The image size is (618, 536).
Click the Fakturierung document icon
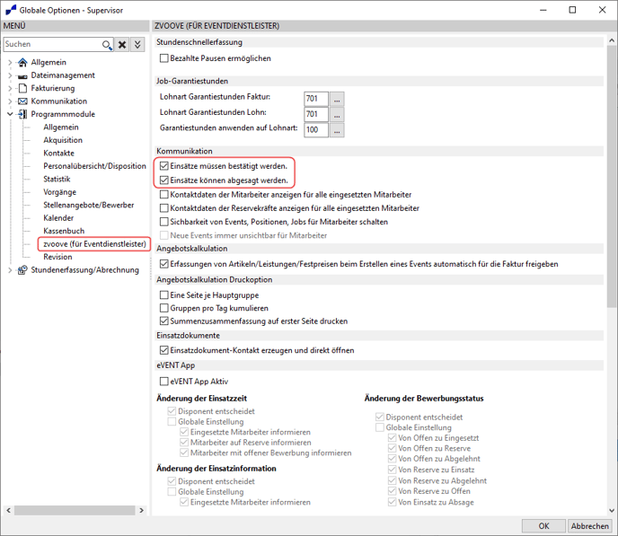22,88
